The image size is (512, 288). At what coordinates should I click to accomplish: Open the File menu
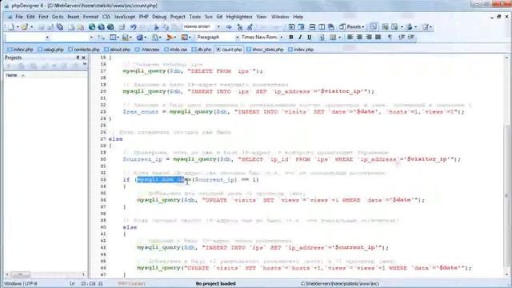coord(19,17)
